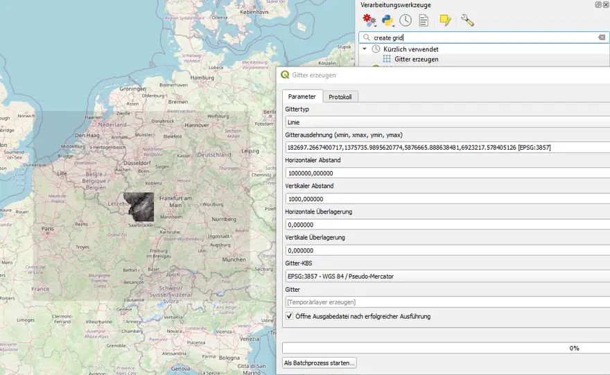Switch to the Protokoll tab
Viewport: 610px width, 375px height.
[x=340, y=97]
